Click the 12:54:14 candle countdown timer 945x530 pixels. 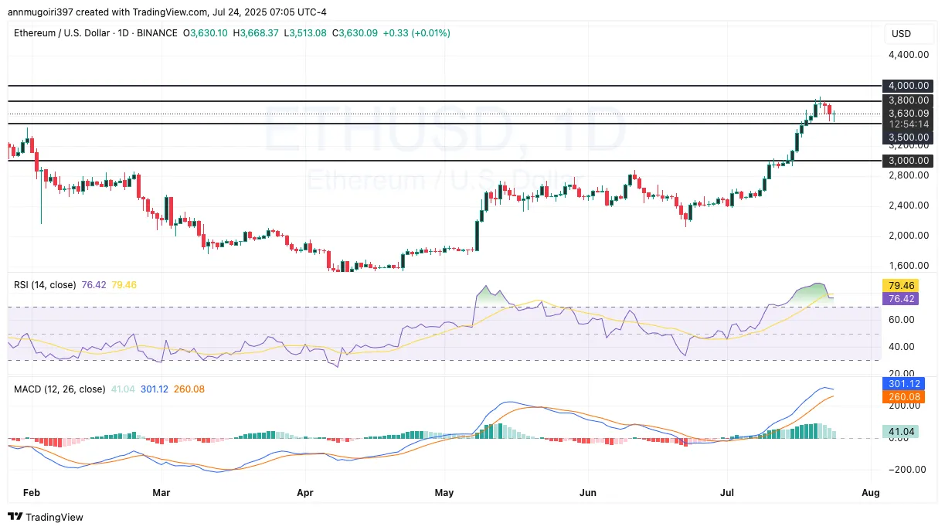907,124
